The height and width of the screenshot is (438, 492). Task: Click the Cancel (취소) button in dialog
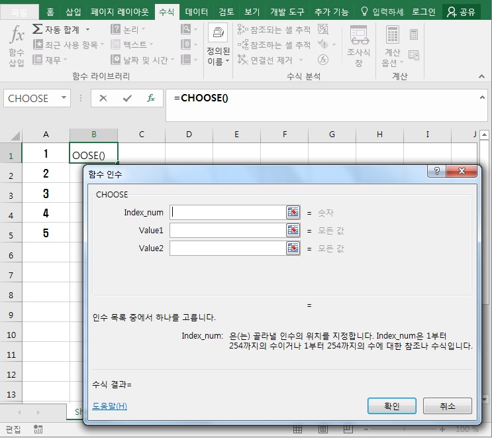447,406
